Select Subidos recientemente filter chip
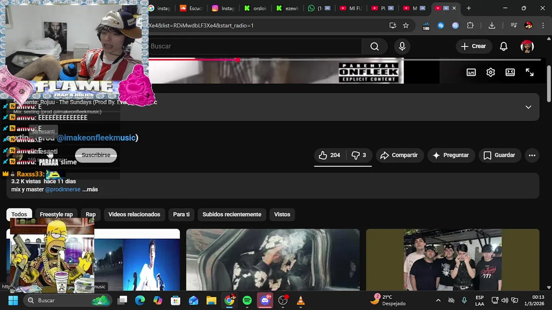Image resolution: width=552 pixels, height=310 pixels. click(232, 214)
